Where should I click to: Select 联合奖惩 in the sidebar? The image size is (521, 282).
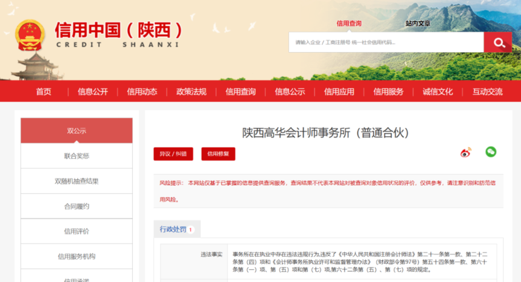coord(76,156)
